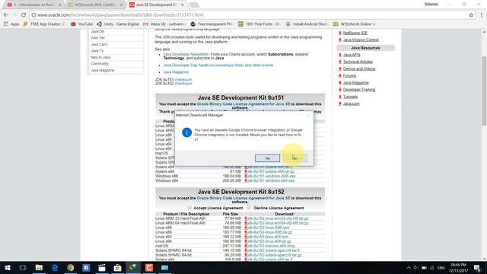Viewport: 487px width, 274px height.
Task: Open Java Card in left sidebar
Action: [99, 44]
